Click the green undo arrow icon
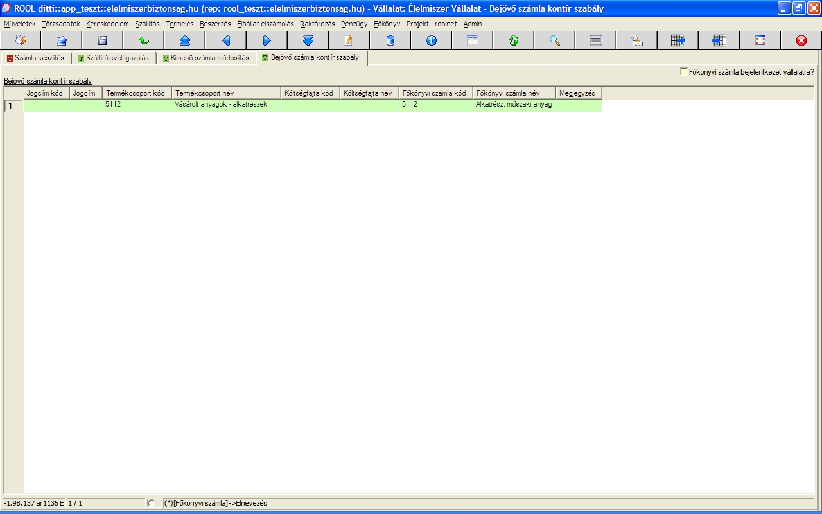 (143, 40)
